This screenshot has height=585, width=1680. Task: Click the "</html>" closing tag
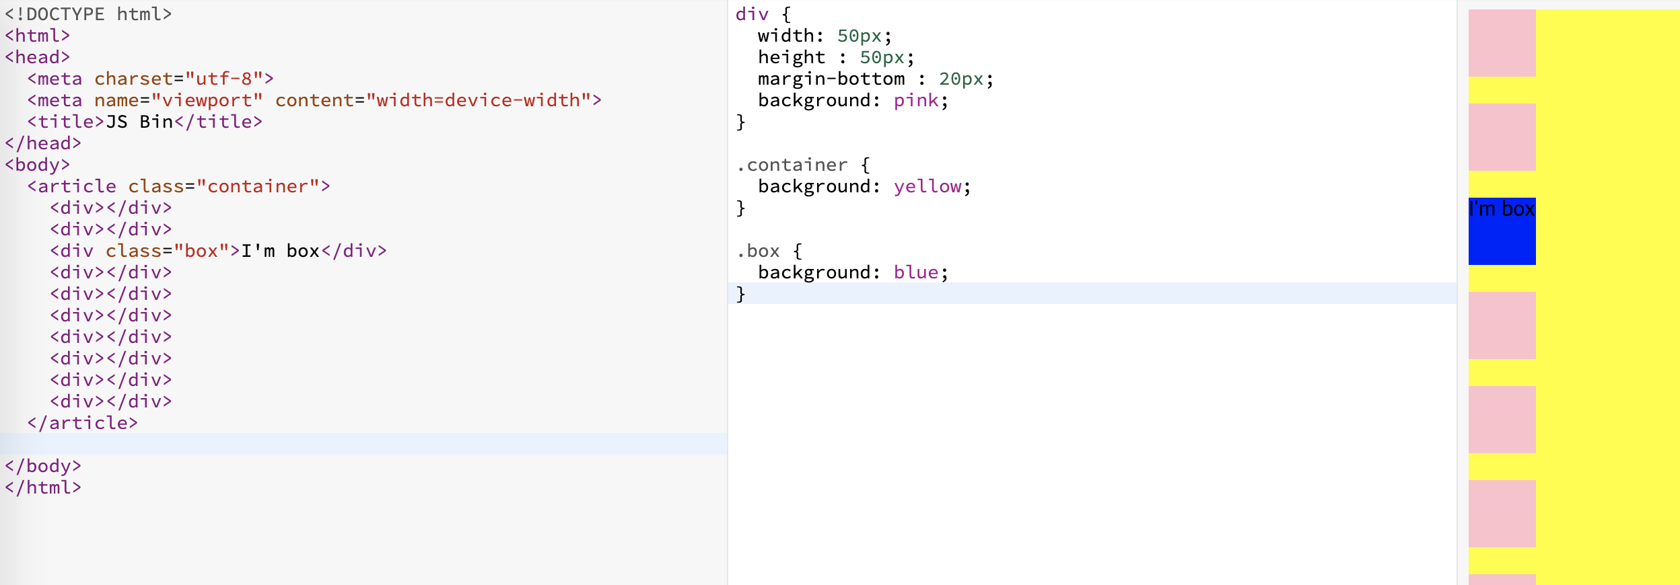point(43,487)
